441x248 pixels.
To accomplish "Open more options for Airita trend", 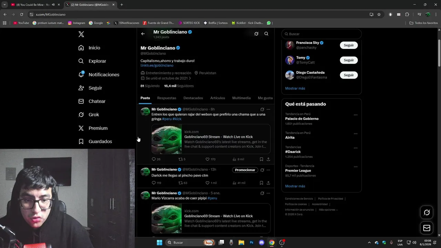I will [x=356, y=134].
